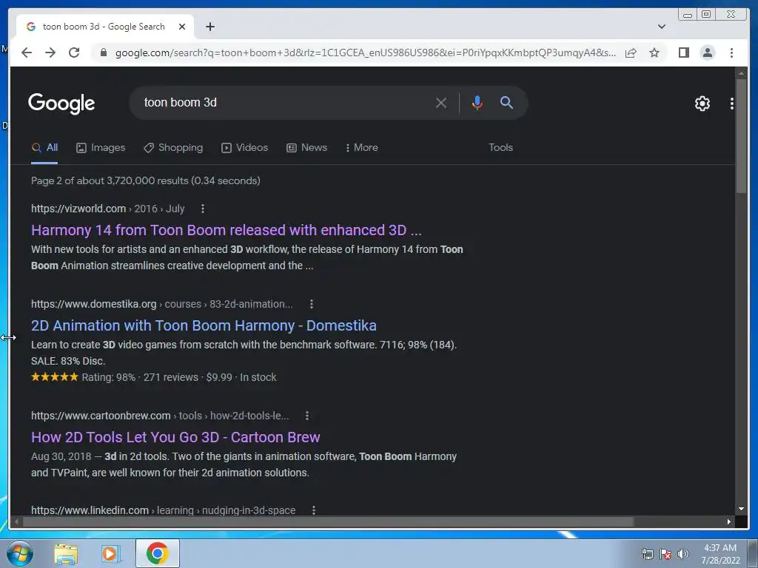Clear the search box text

[441, 102]
